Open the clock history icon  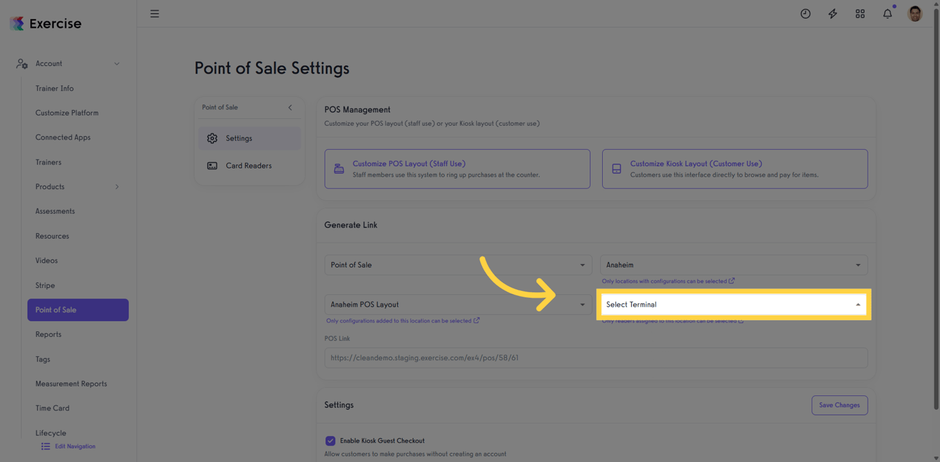[x=805, y=14]
